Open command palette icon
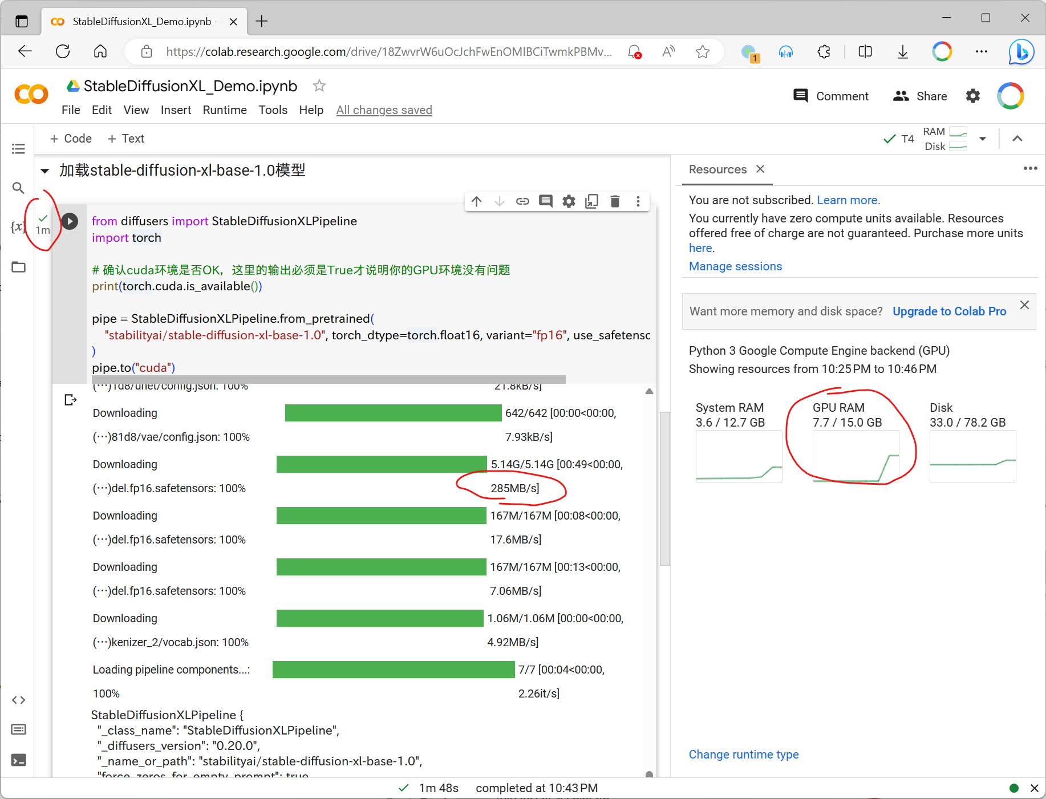 (18, 729)
